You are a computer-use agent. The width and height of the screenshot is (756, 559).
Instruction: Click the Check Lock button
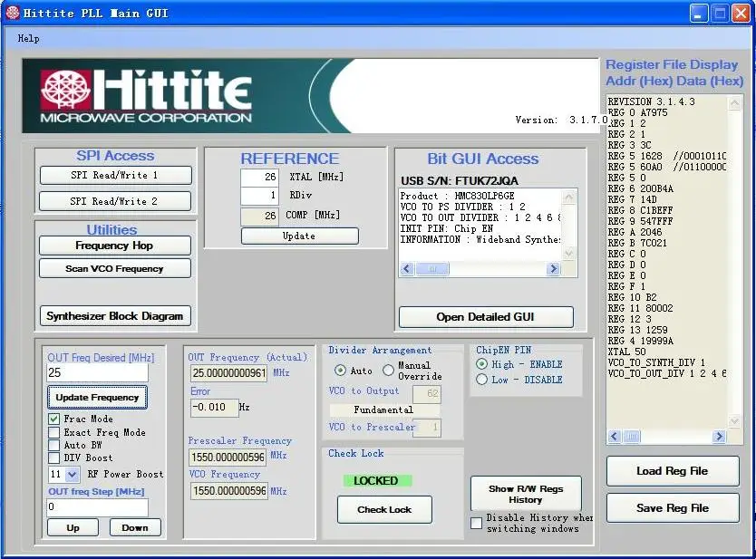(384, 509)
